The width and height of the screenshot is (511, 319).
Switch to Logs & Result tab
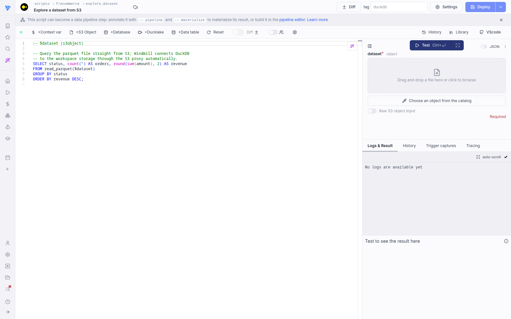[x=380, y=146]
